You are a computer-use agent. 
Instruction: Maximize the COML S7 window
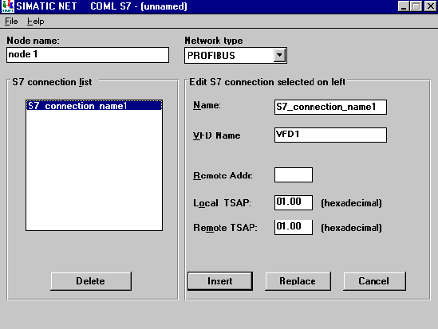(x=416, y=6)
